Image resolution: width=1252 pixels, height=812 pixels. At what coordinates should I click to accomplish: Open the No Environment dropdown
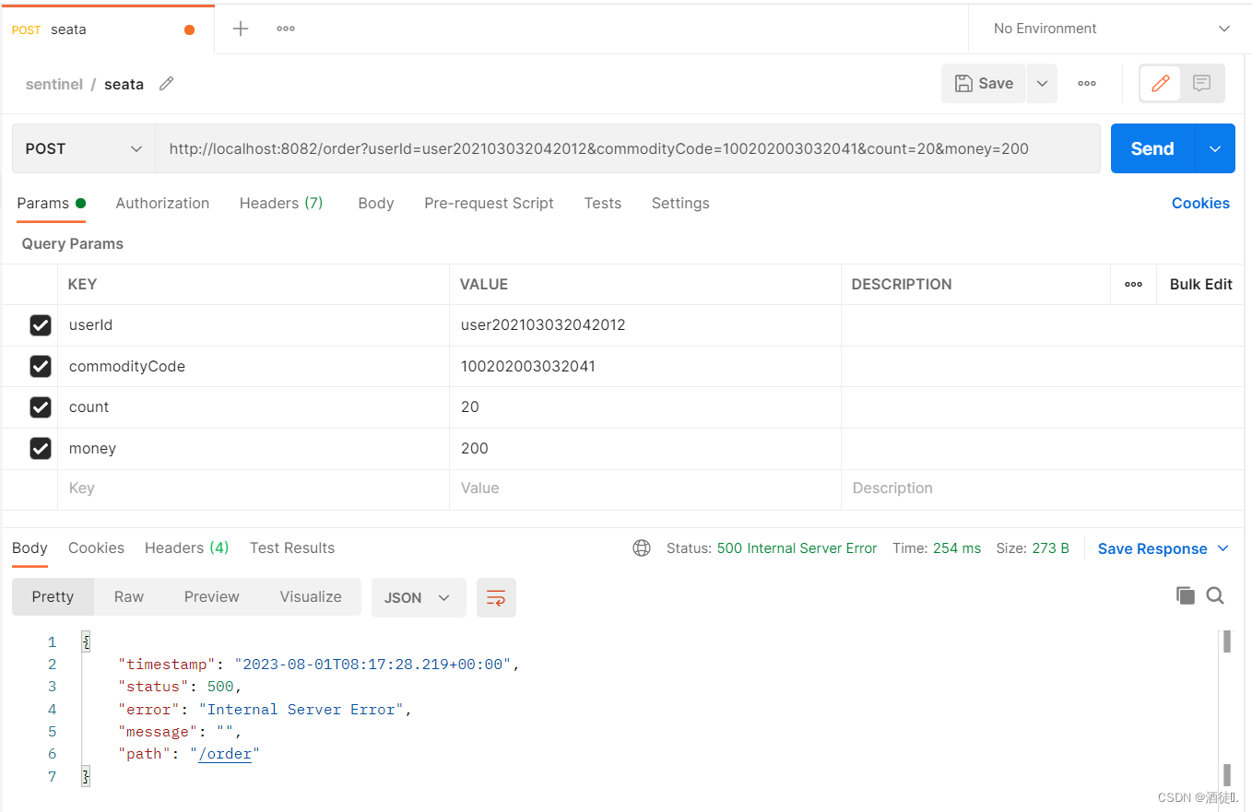[1110, 29]
